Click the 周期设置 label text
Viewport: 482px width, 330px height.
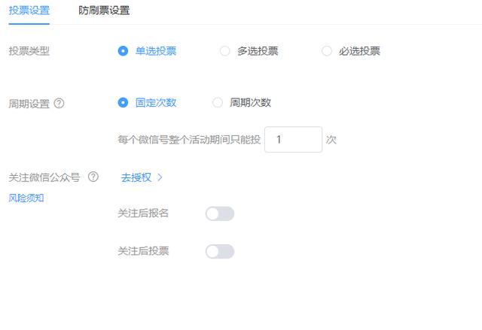coord(29,104)
